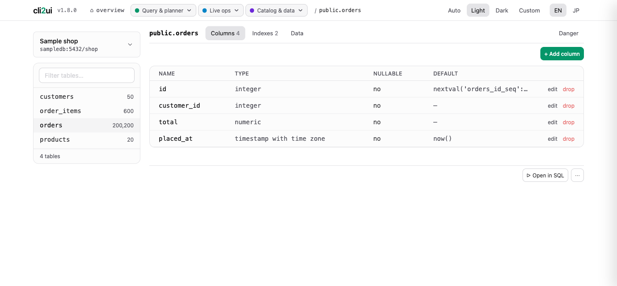This screenshot has height=286, width=617.
Task: Switch to the Dark theme
Action: click(x=502, y=10)
